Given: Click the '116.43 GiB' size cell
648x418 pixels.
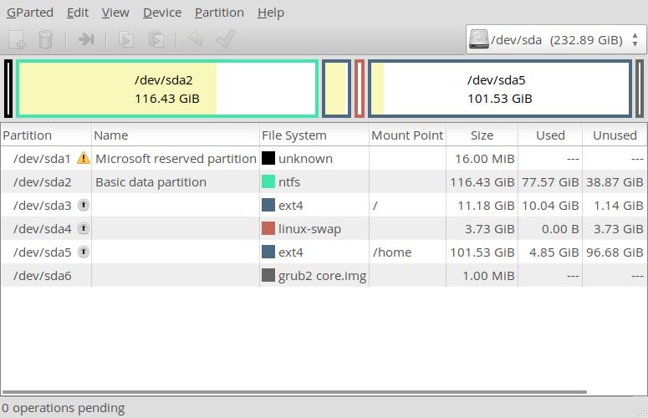Looking at the screenshot, I should 482,182.
